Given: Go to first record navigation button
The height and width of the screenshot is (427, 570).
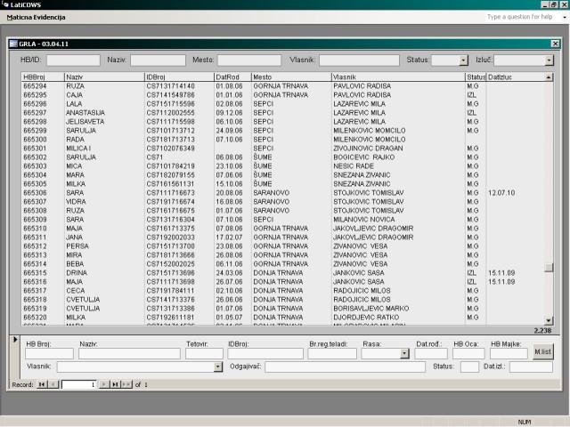Looking at the screenshot, I should 42,384.
